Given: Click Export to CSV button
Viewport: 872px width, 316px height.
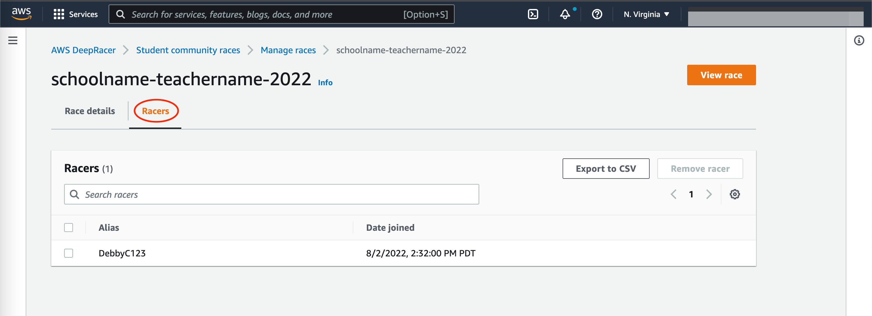Looking at the screenshot, I should click(605, 169).
